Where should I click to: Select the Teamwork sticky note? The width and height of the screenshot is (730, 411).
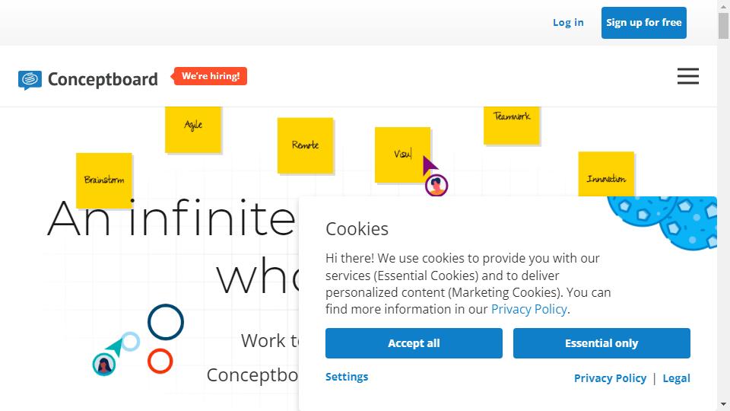click(512, 126)
